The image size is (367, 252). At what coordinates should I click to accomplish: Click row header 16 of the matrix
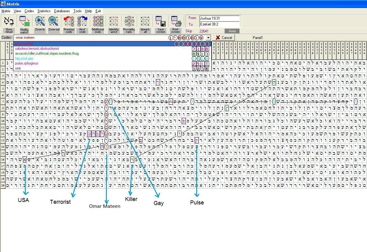3,160
